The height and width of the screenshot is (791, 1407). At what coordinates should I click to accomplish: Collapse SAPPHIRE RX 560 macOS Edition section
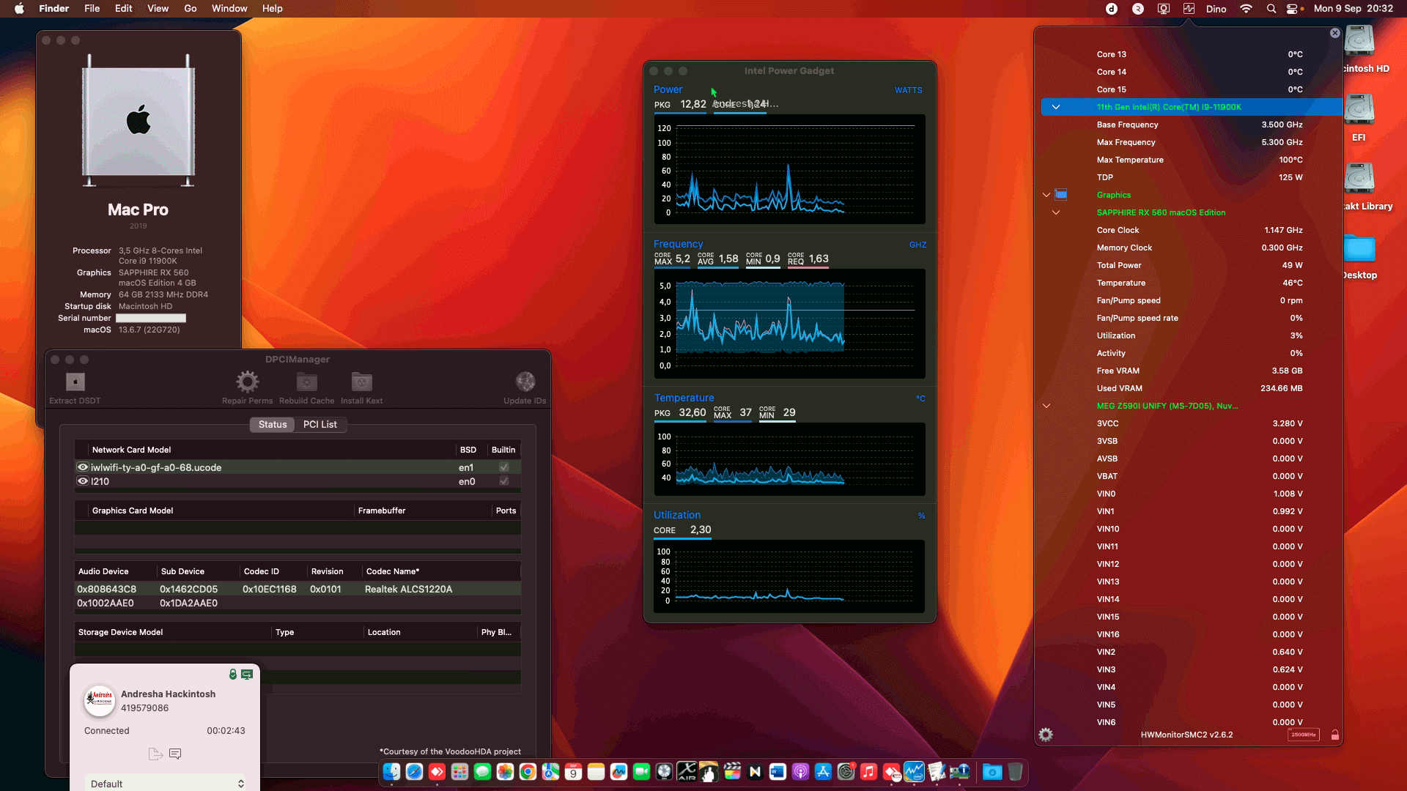tap(1056, 212)
